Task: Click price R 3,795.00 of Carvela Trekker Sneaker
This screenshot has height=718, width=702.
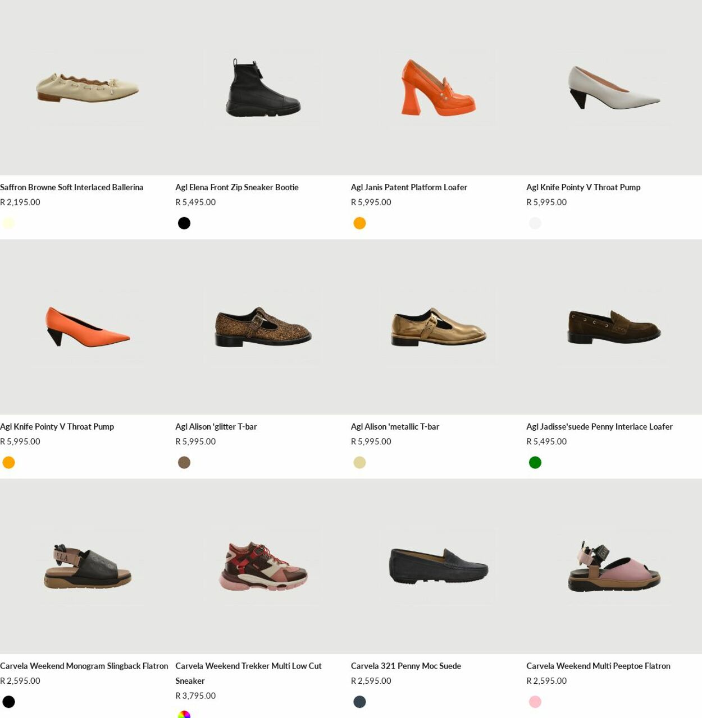Action: pos(195,696)
